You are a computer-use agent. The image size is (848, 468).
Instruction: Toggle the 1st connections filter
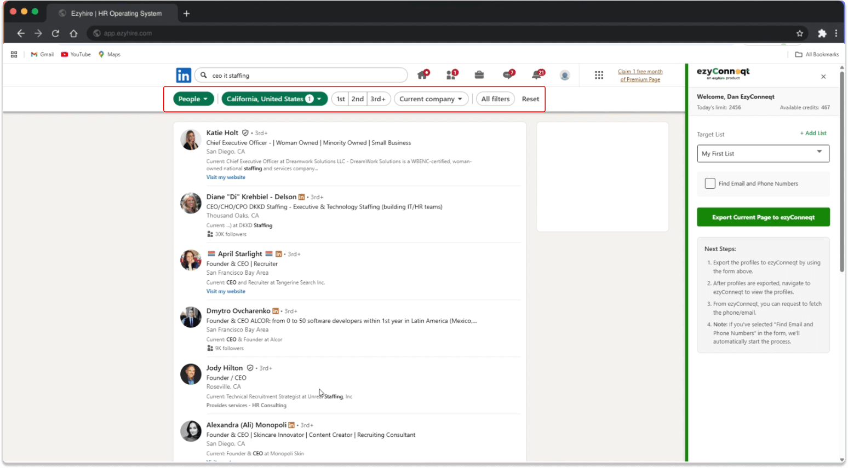pos(340,99)
